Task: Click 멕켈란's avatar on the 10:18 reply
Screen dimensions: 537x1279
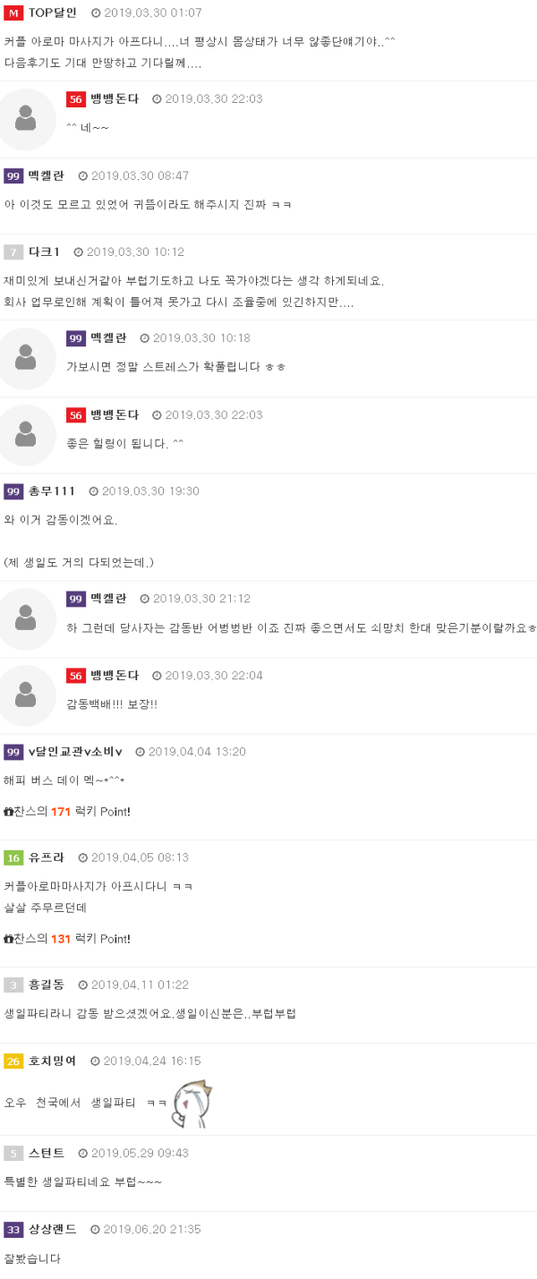Action: point(26,358)
